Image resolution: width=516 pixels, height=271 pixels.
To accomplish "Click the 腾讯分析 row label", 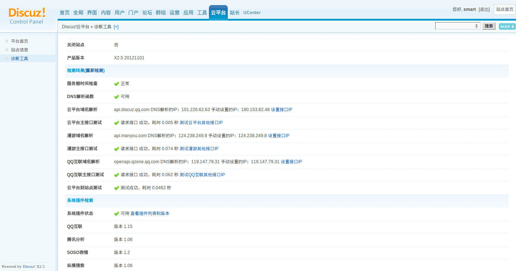I will pos(76,240).
